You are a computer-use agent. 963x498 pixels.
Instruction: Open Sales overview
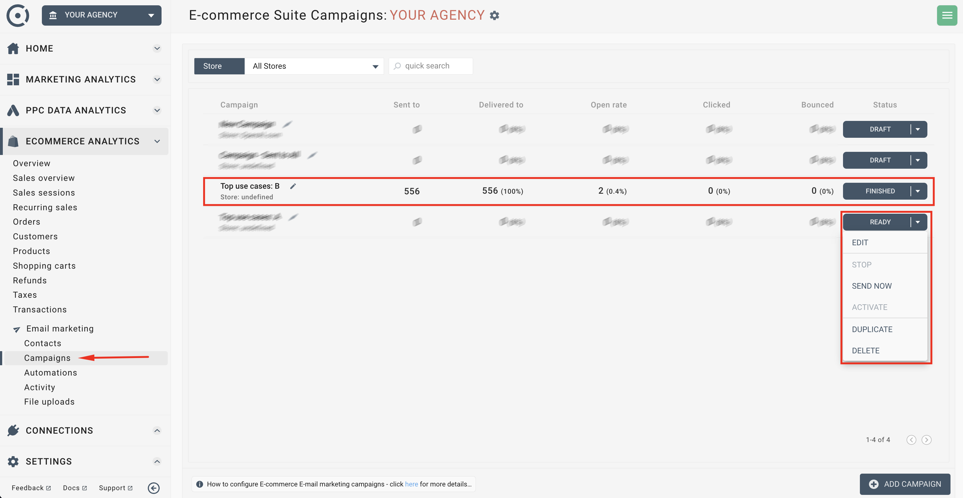pos(44,178)
